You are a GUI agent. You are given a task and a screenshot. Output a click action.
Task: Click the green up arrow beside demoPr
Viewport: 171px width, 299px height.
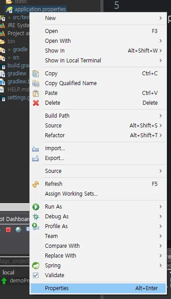coord(4,281)
